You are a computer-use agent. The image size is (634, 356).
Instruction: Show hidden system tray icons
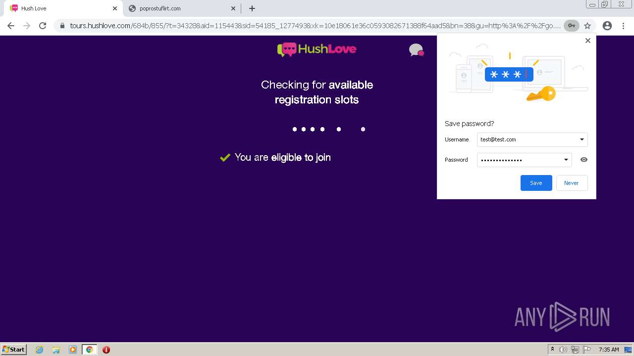pyautogui.click(x=553, y=350)
